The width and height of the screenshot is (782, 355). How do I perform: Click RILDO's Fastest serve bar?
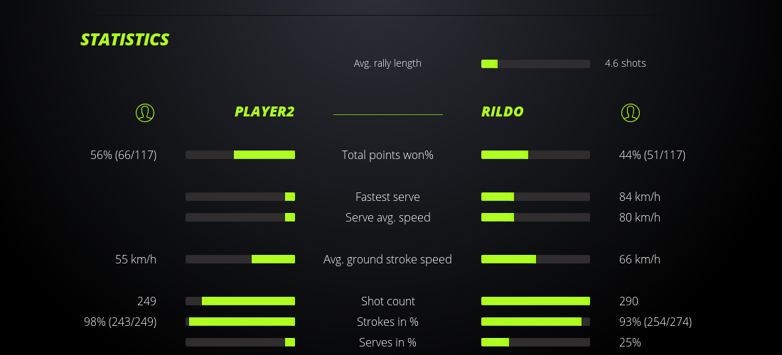tap(535, 197)
